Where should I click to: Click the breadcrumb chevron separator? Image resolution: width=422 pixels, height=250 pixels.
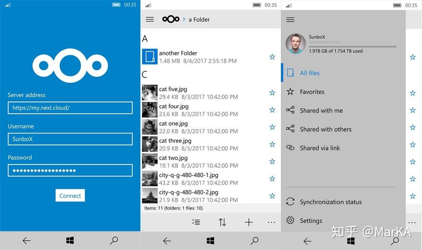[x=184, y=19]
